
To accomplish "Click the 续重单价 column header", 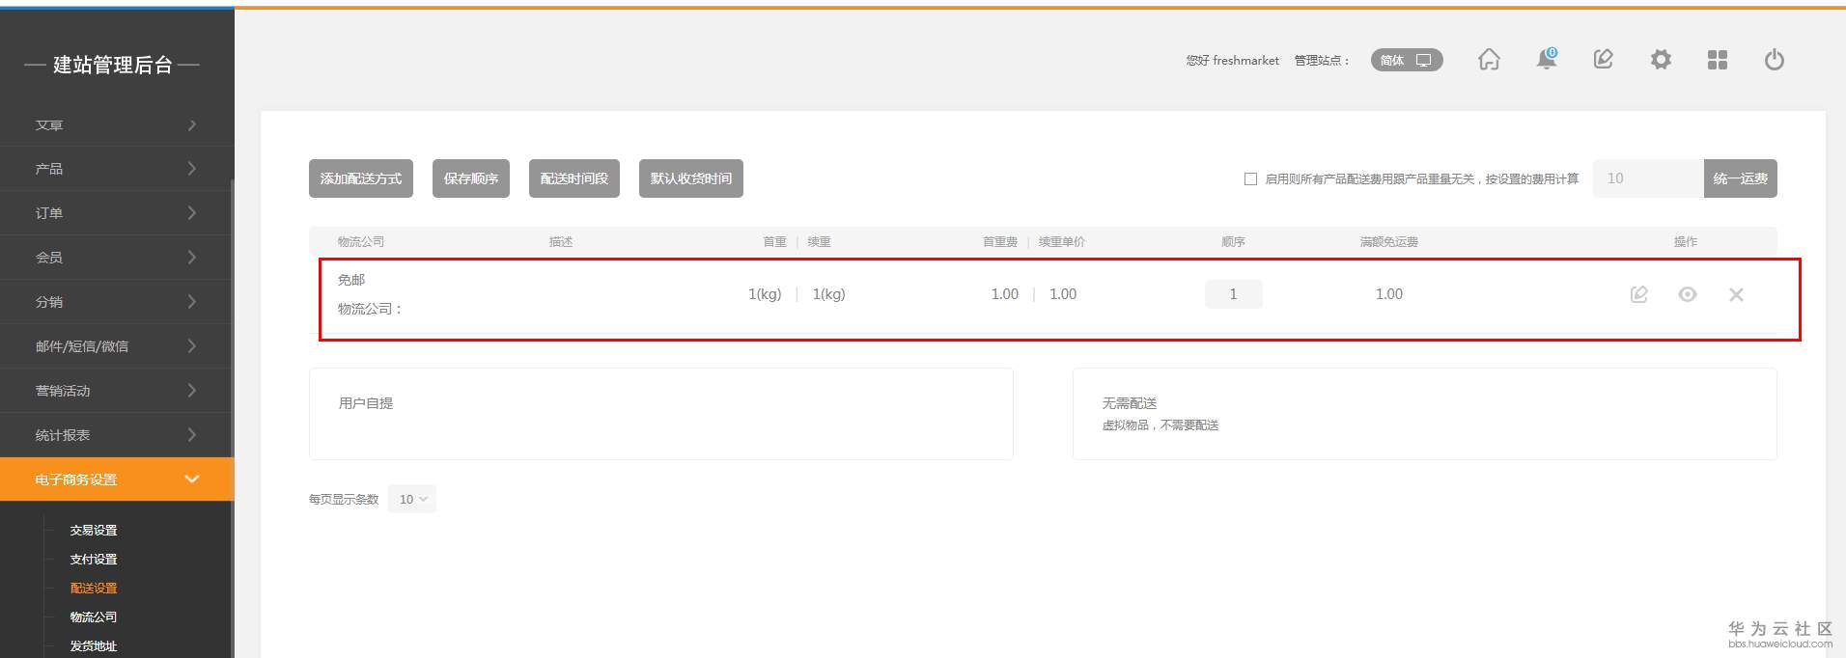I will click(x=1062, y=241).
